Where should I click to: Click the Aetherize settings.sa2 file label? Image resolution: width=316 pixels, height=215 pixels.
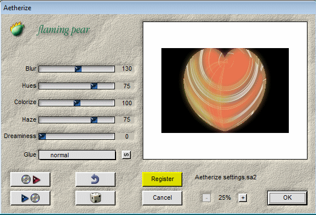pos(225,177)
